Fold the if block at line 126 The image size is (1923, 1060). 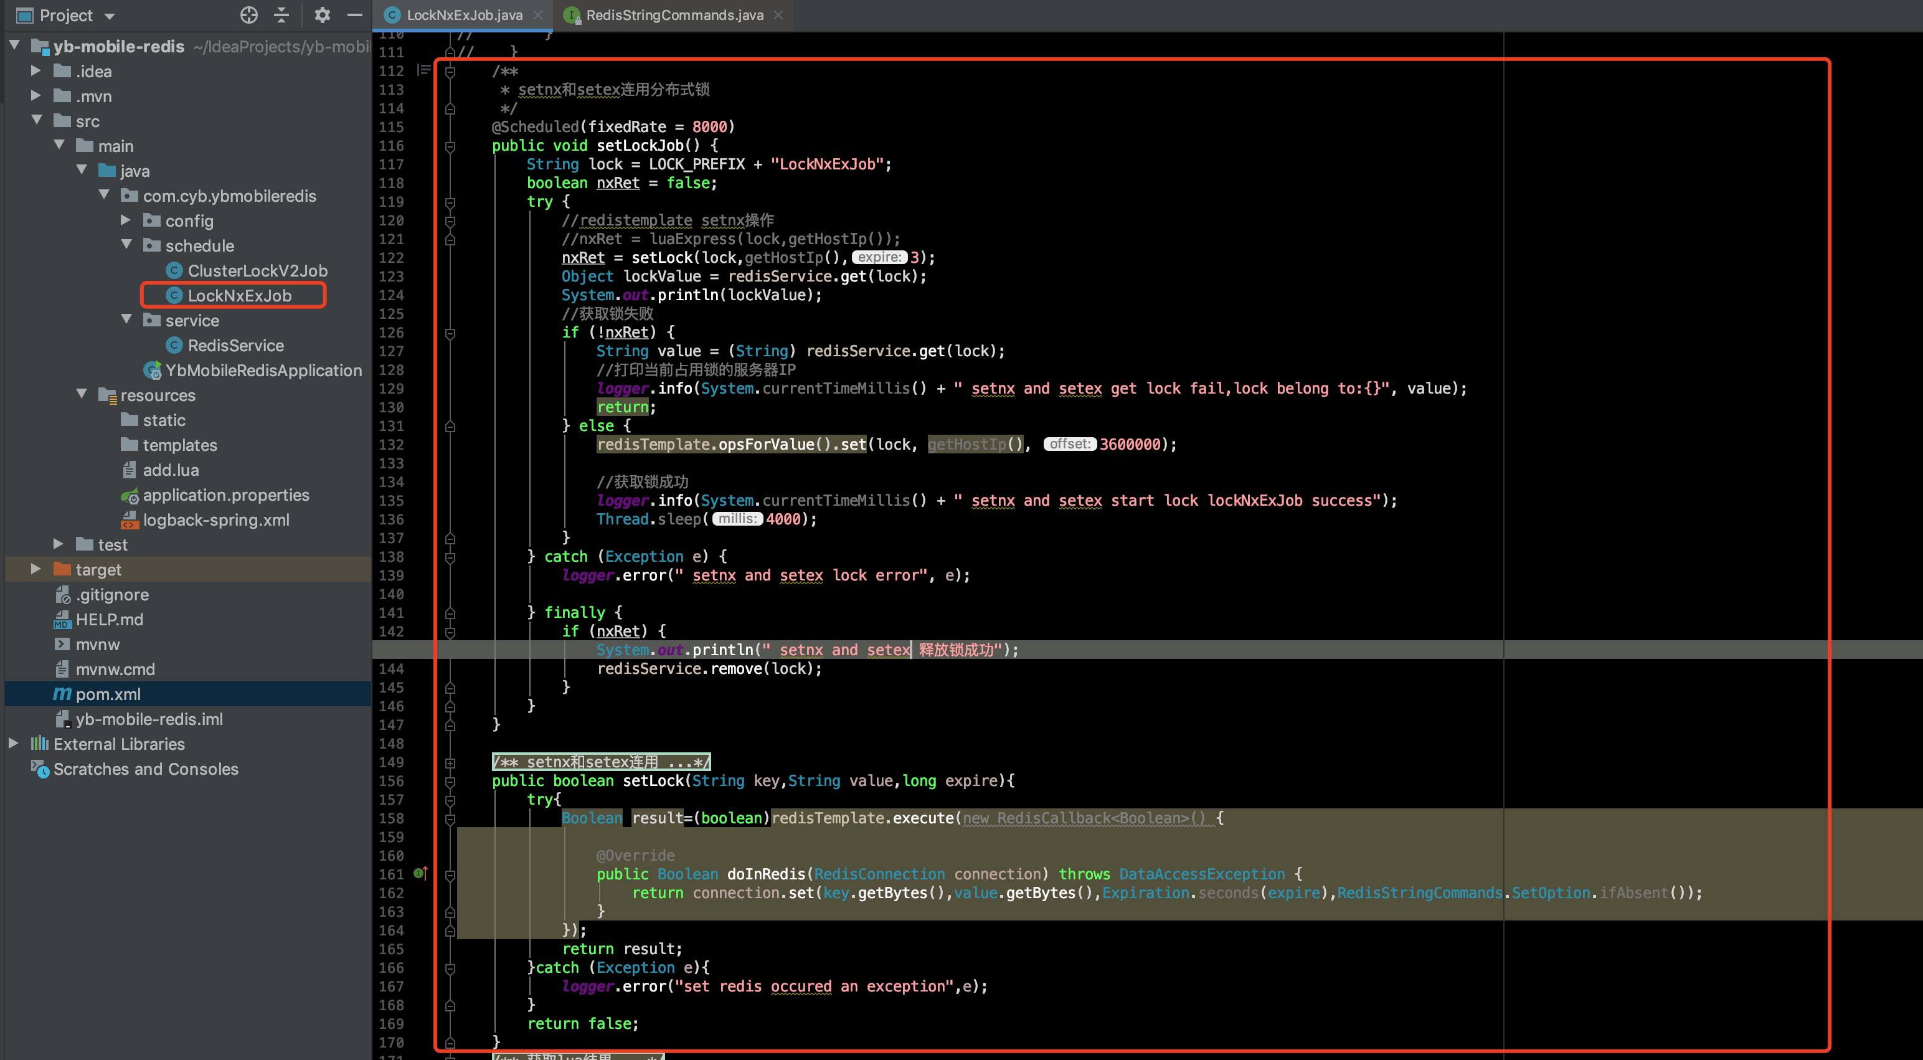[x=450, y=333]
